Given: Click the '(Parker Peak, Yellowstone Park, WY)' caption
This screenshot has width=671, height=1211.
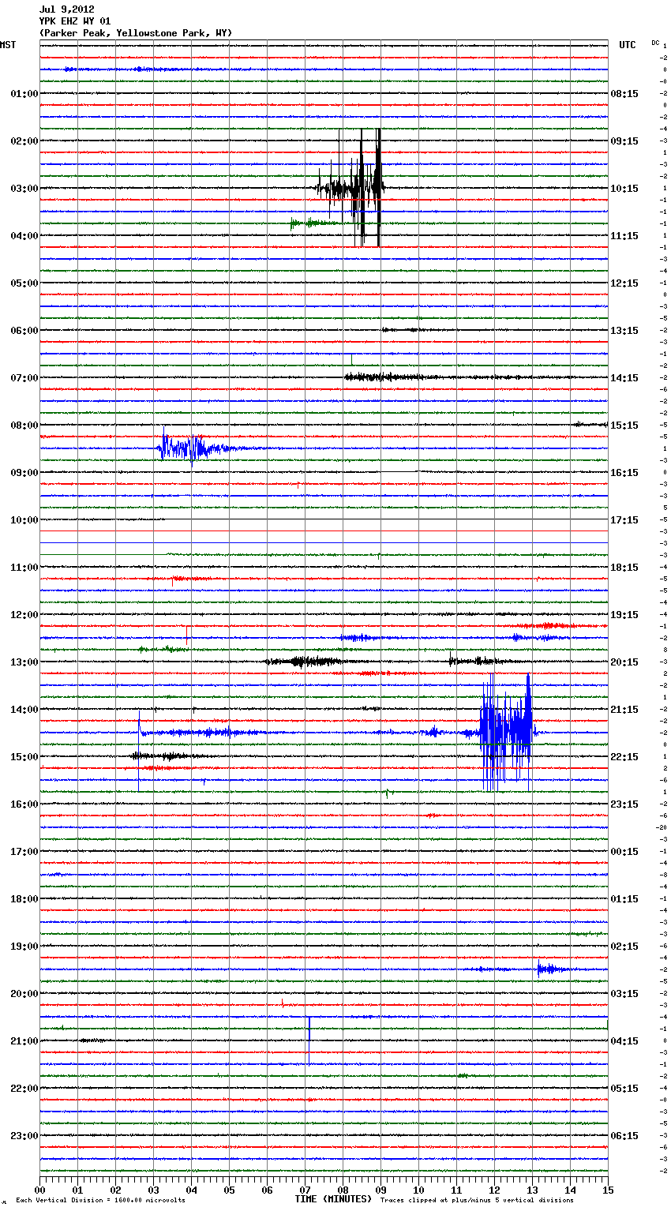Looking at the screenshot, I should [136, 33].
